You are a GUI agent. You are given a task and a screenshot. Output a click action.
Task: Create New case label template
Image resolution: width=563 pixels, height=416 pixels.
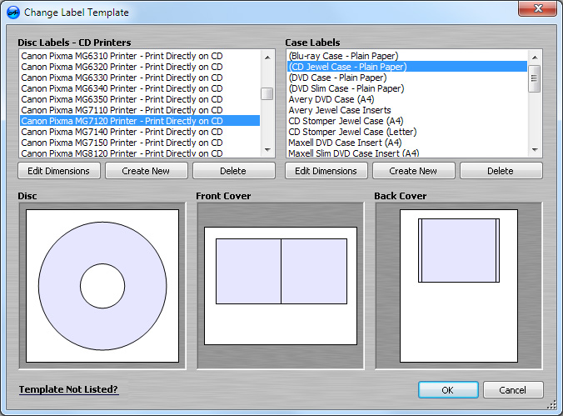[x=414, y=171]
